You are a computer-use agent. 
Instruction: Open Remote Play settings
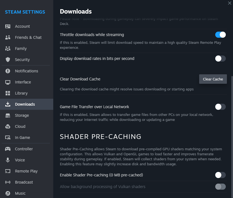[26, 171]
